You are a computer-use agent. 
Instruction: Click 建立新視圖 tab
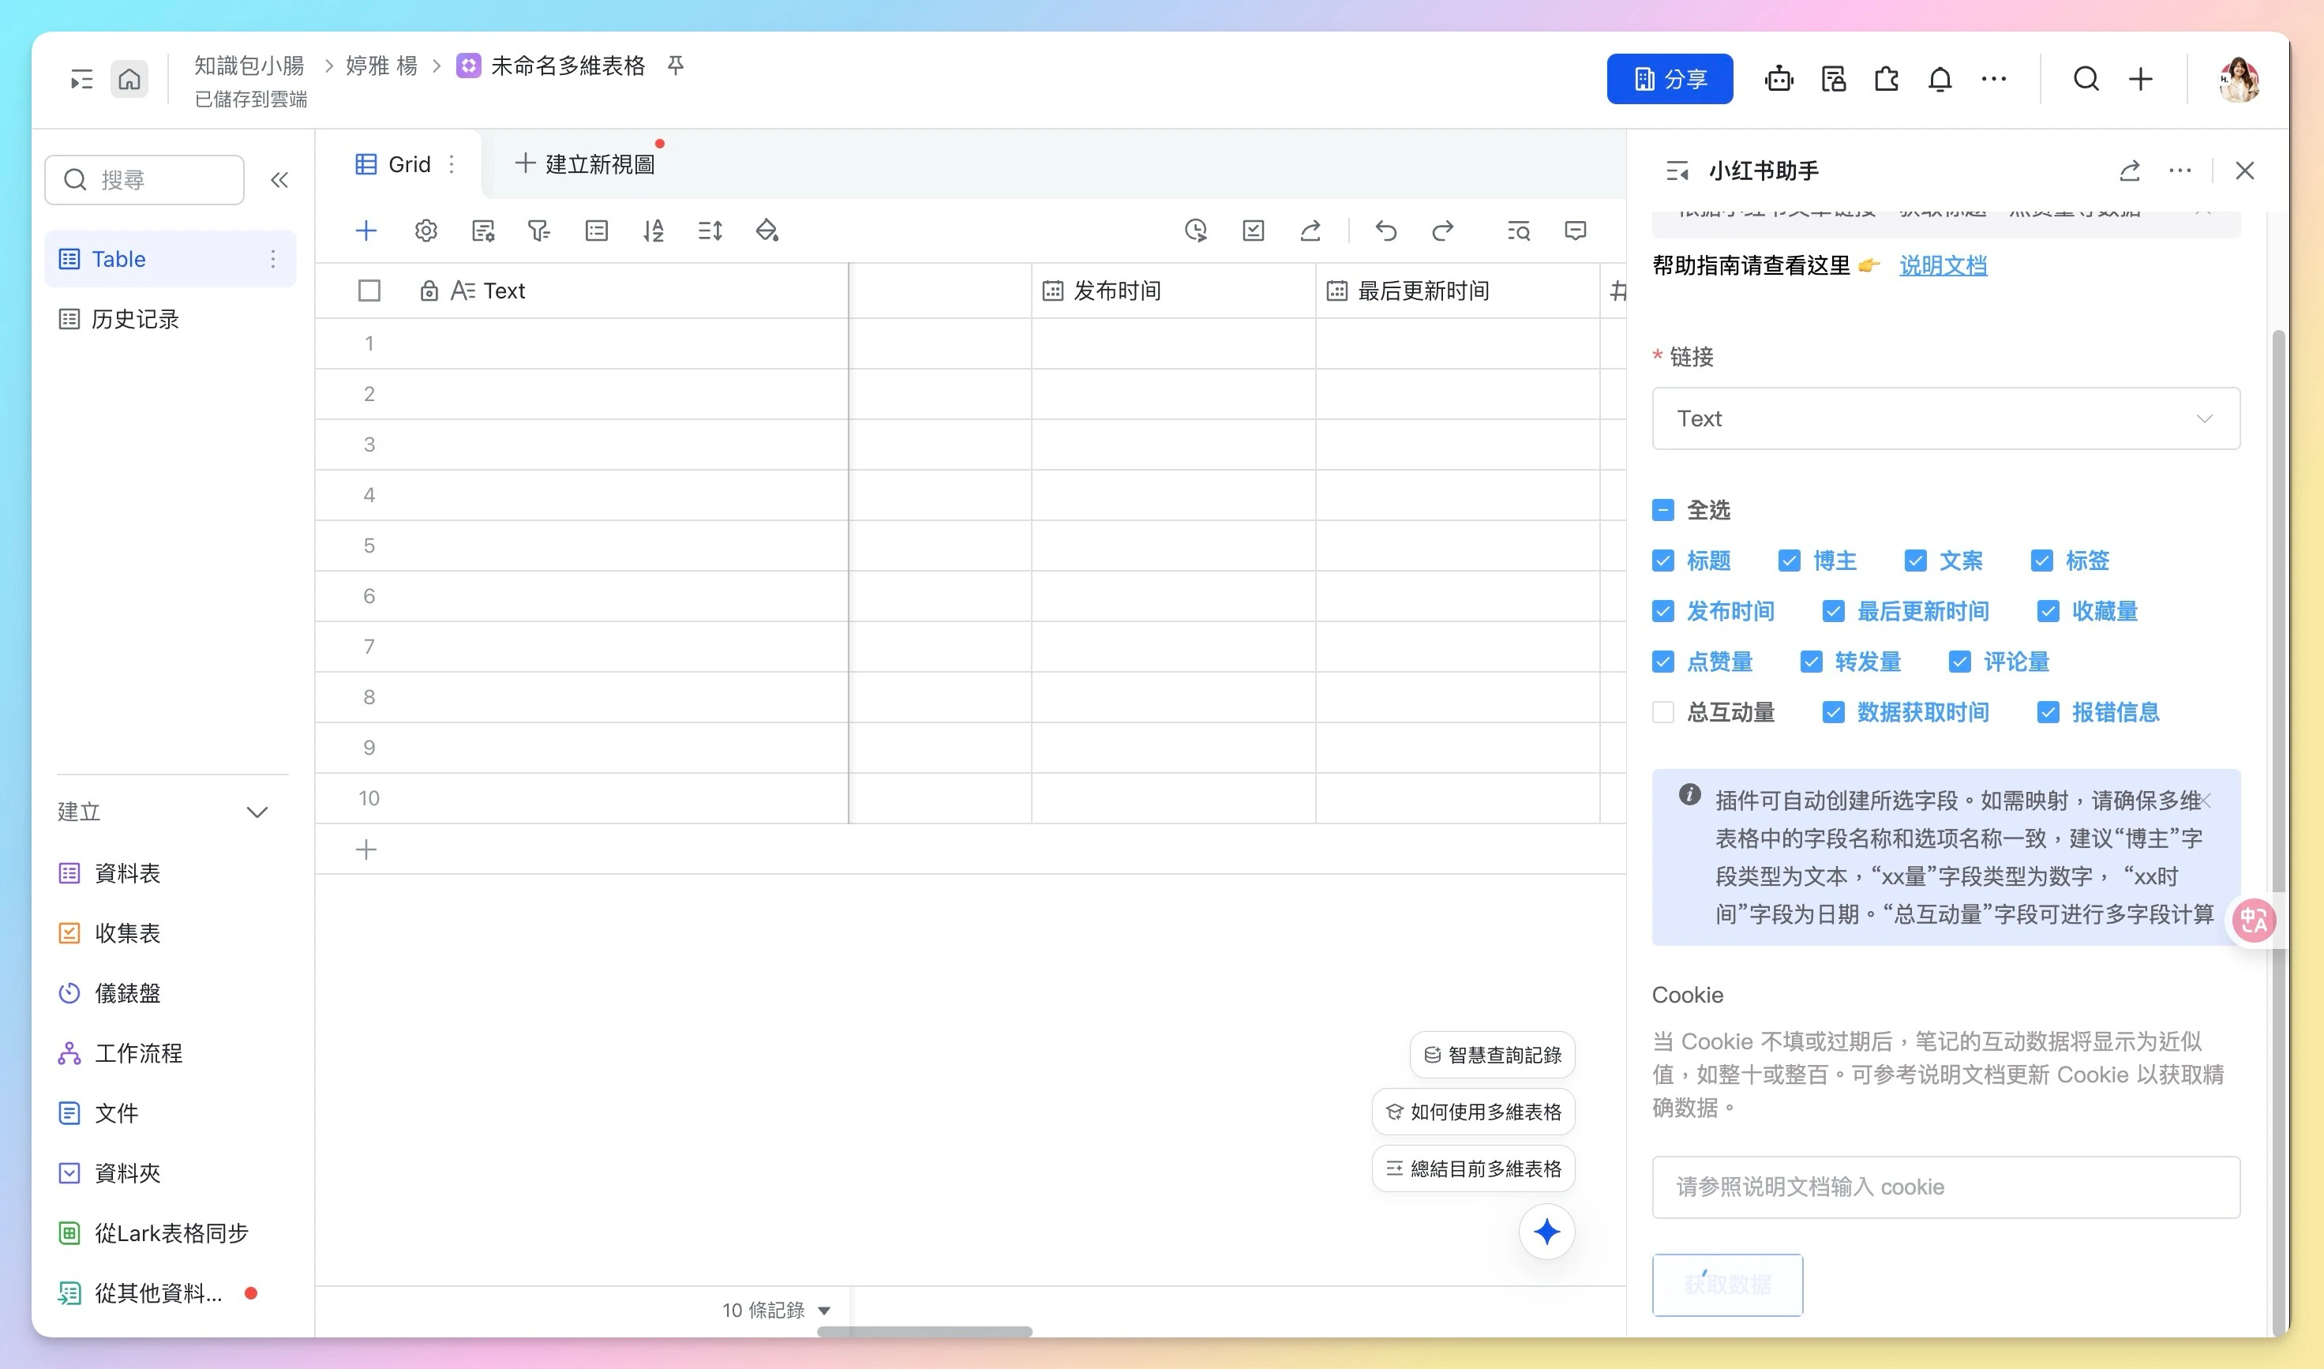586,164
